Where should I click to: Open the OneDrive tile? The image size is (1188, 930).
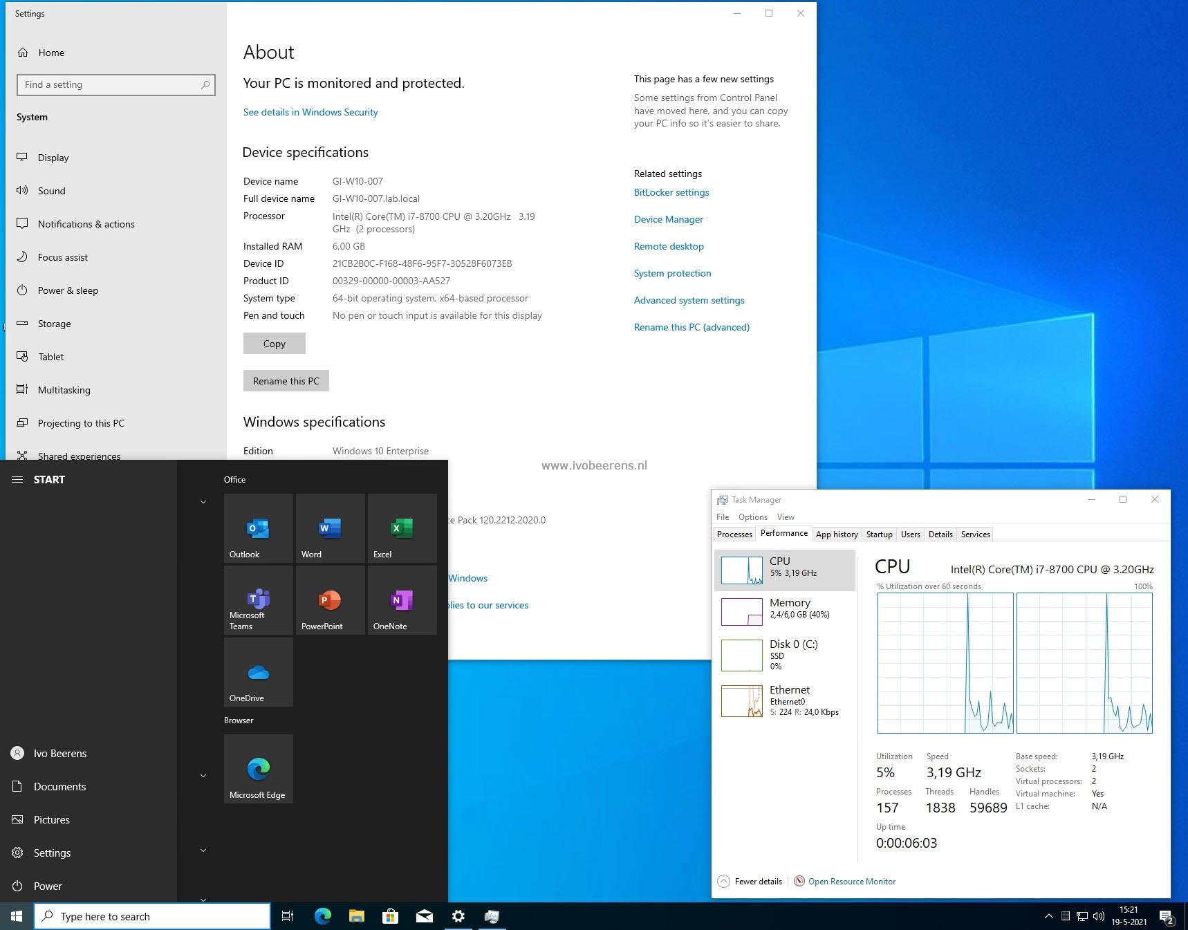258,672
